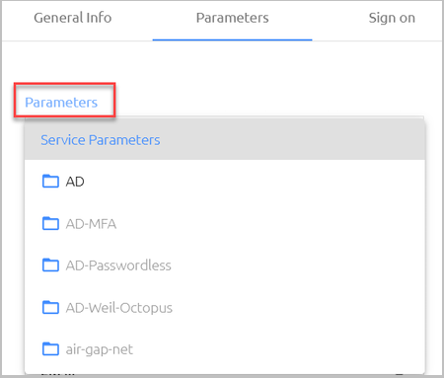Open the Parameters tab

click(232, 18)
